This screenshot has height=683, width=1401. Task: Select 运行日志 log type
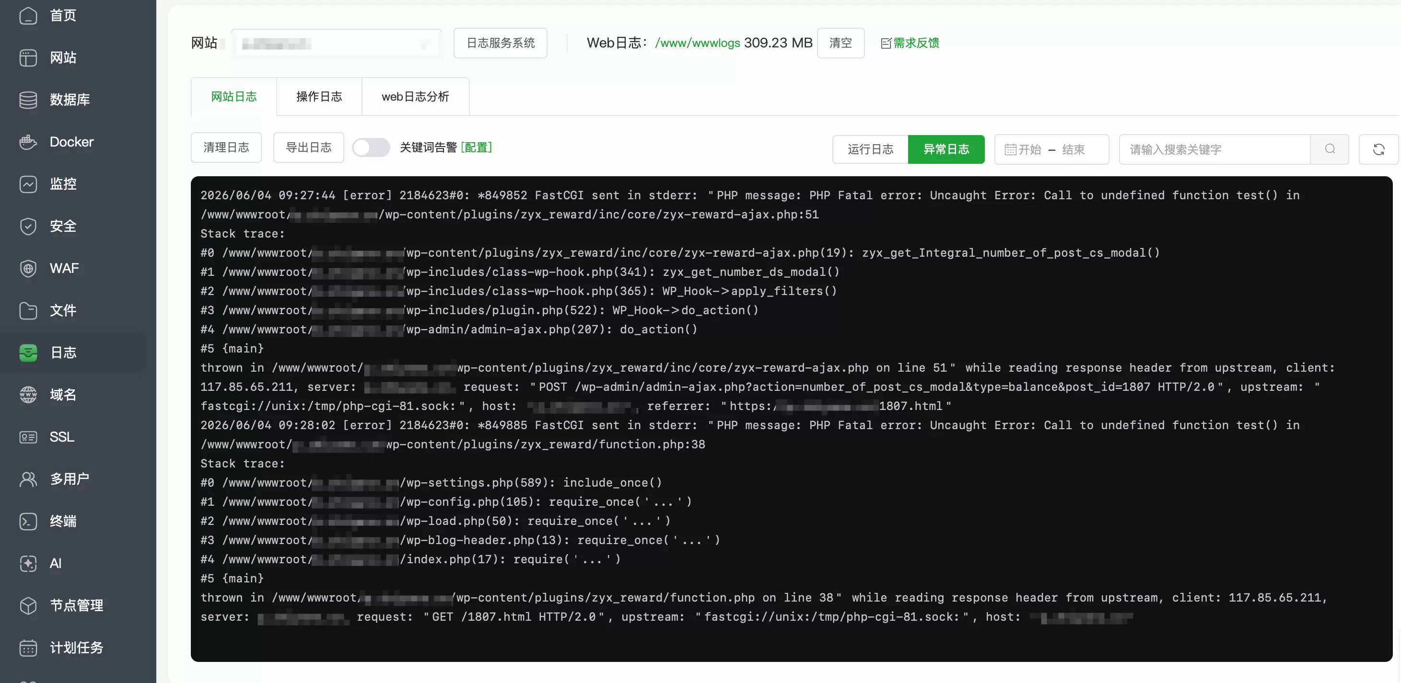click(870, 149)
